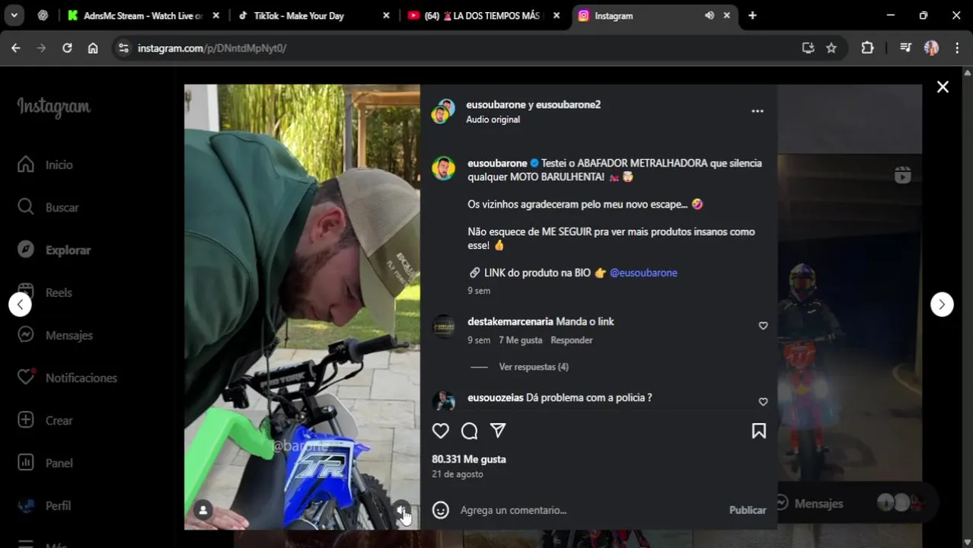
Task: Open the comment bubble icon
Action: (470, 431)
